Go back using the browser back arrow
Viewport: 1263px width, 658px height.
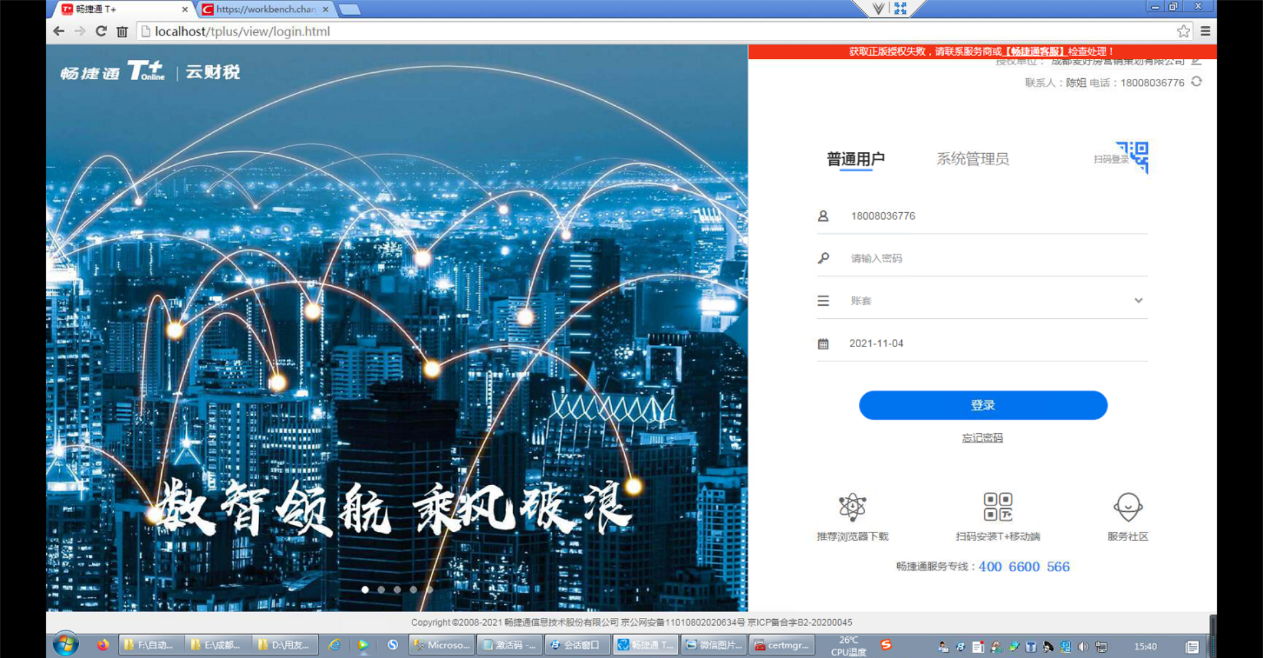coord(59,31)
